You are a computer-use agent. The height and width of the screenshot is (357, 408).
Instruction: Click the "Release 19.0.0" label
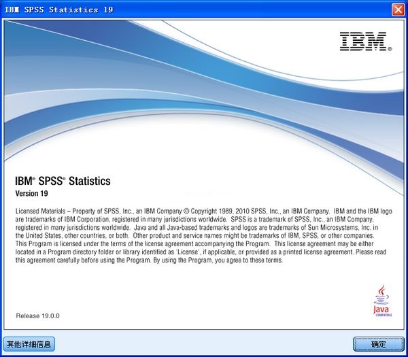37,316
